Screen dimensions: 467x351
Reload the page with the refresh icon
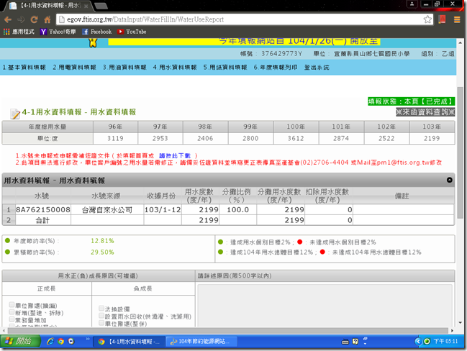35,19
